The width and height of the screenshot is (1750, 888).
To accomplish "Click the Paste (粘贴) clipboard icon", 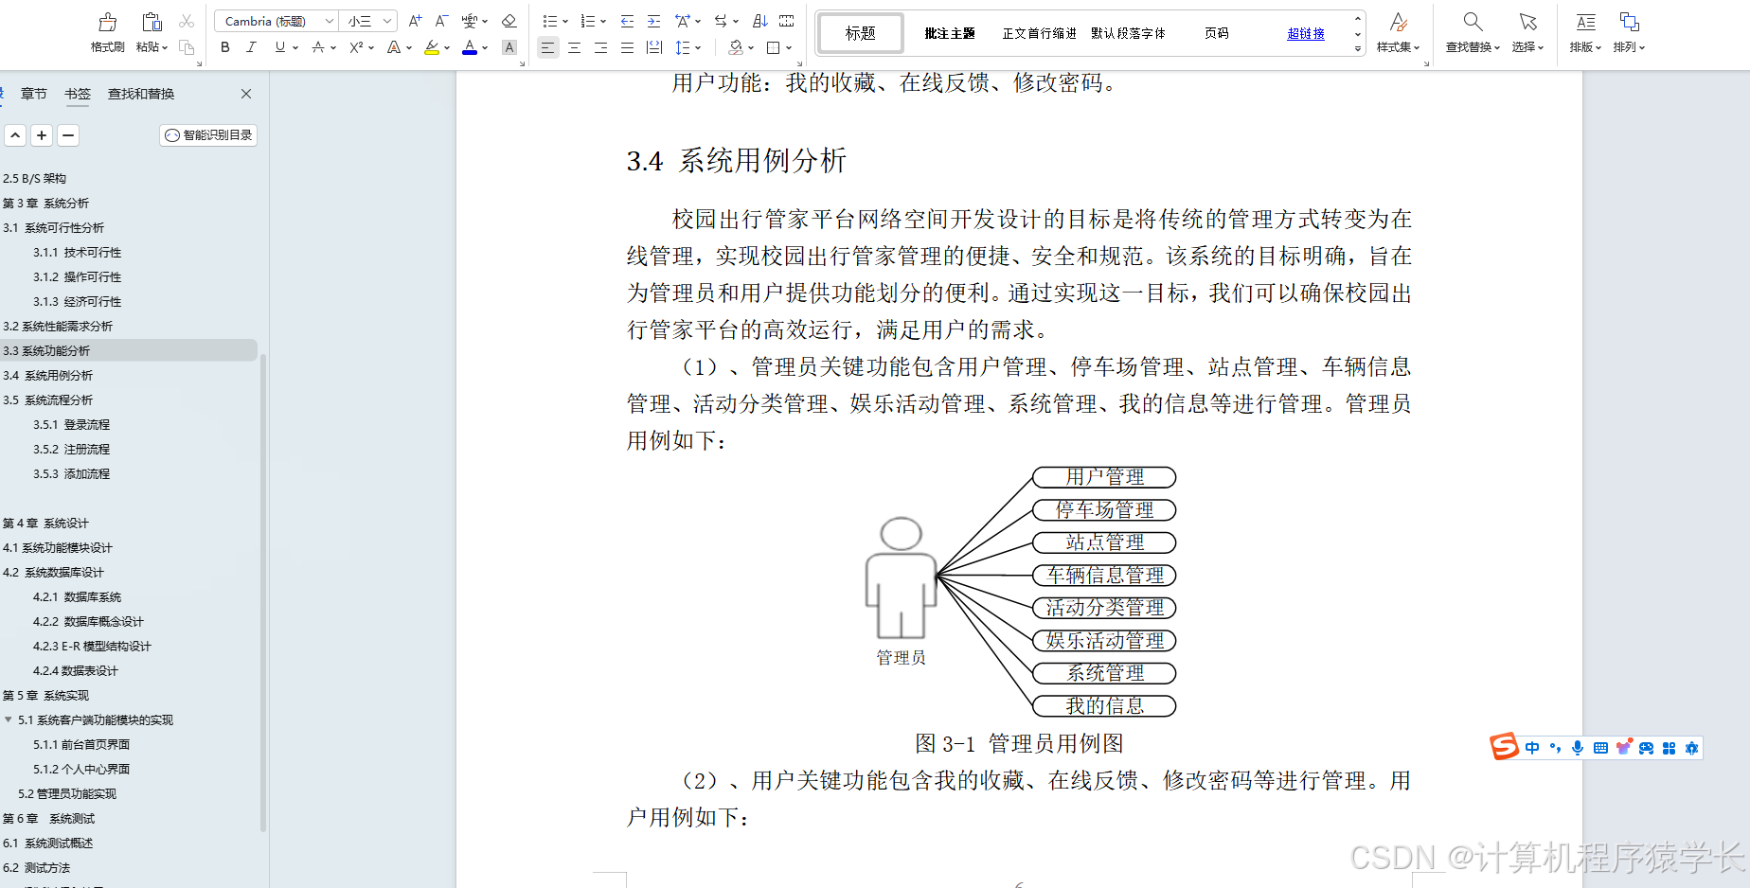I will point(152,22).
